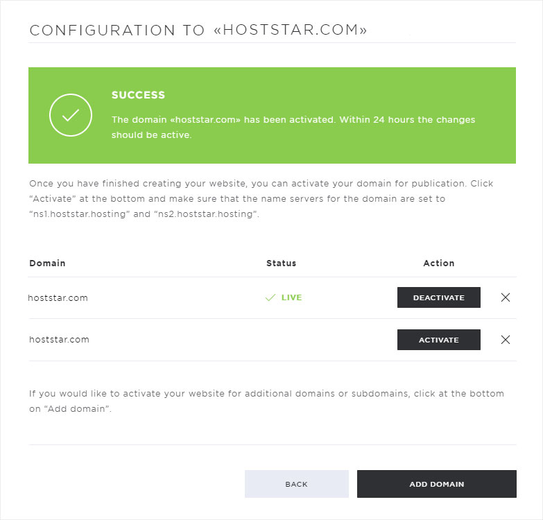Click the Domain column header

47,263
